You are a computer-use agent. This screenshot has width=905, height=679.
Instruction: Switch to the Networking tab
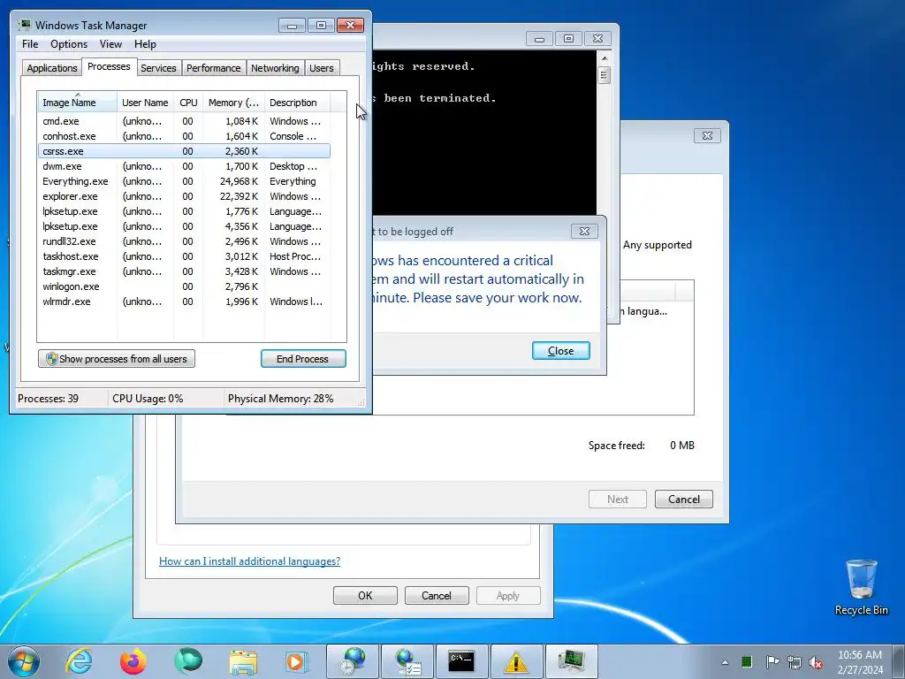275,67
